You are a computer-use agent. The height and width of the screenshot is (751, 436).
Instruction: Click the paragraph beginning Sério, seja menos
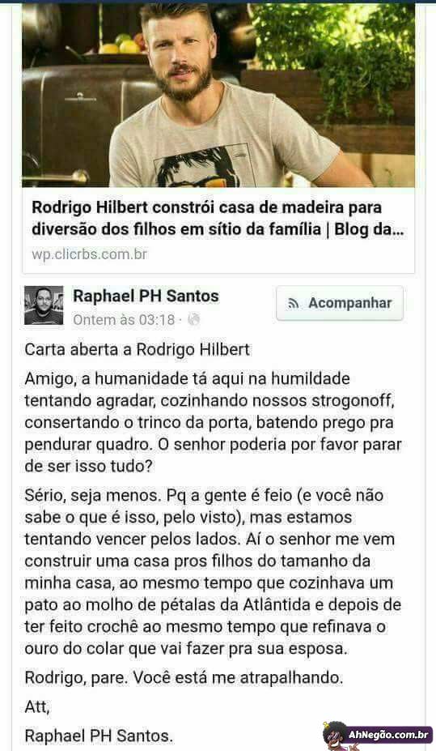tap(214, 572)
